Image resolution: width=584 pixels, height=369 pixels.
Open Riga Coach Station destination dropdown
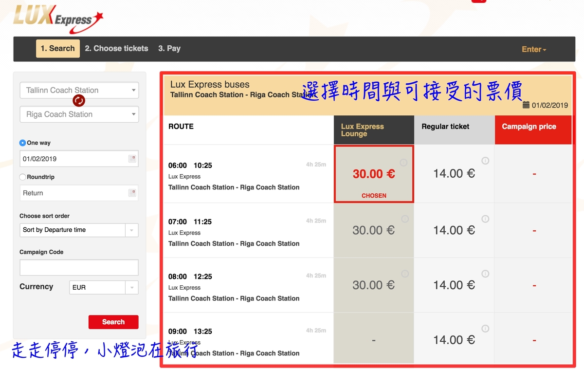point(79,114)
